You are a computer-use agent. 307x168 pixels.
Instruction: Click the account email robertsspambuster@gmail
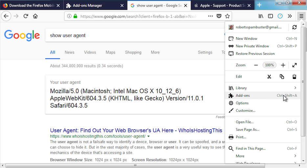[x=258, y=27]
